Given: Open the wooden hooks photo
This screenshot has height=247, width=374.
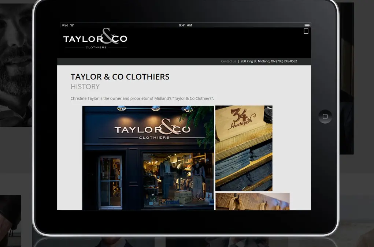Looking at the screenshot, I should [x=253, y=202].
